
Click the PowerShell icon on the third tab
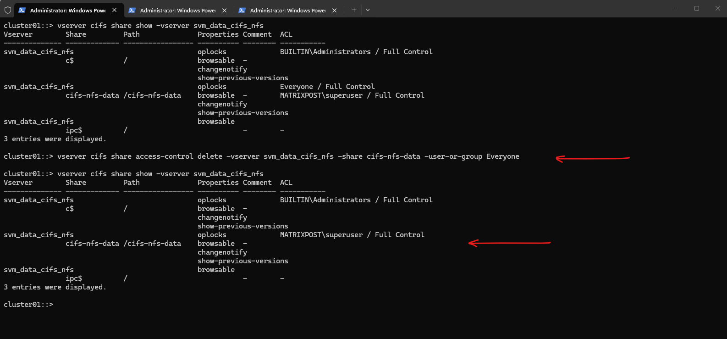(x=242, y=10)
